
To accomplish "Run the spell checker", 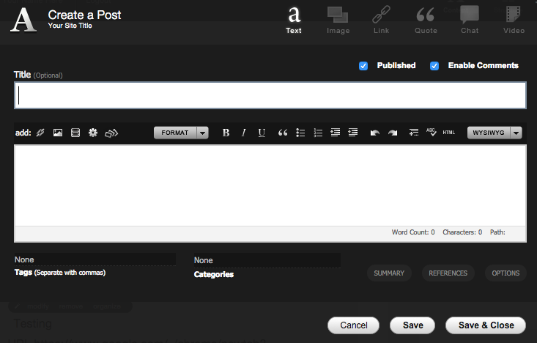I will tap(432, 133).
